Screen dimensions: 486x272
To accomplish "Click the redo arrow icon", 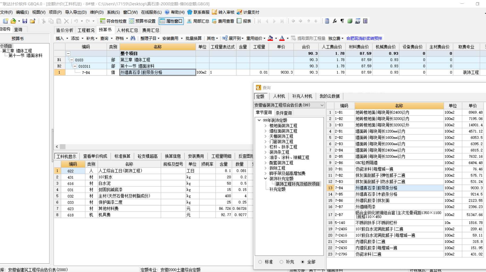I will click(88, 21).
